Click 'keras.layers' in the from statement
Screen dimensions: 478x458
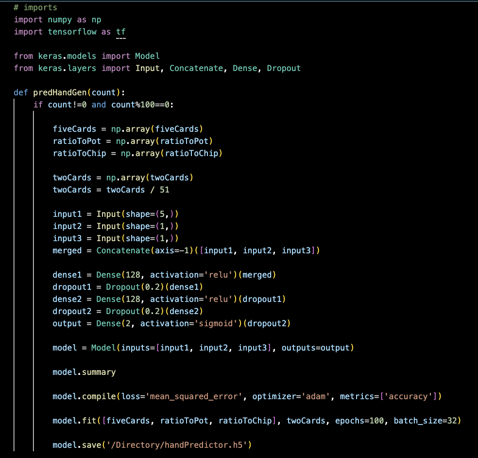(67, 69)
